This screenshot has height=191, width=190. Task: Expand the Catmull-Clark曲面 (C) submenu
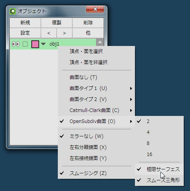[96, 110]
